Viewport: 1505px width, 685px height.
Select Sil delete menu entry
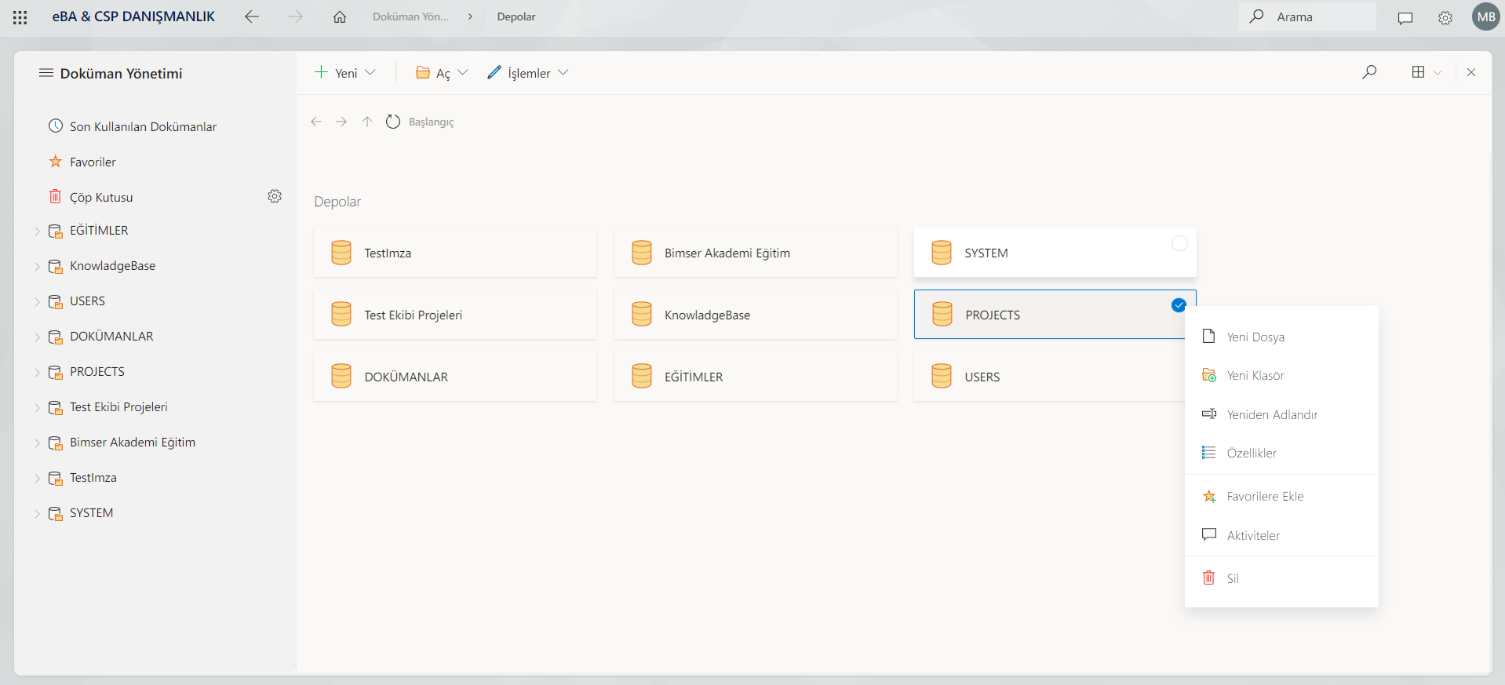1281,578
